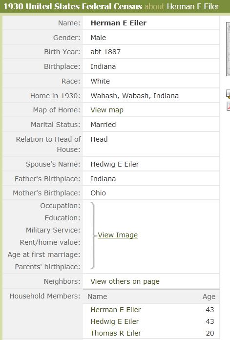Click the Wabash, Wabash, Indiana home value
Viewport: 230px width, 340px height.
point(134,96)
